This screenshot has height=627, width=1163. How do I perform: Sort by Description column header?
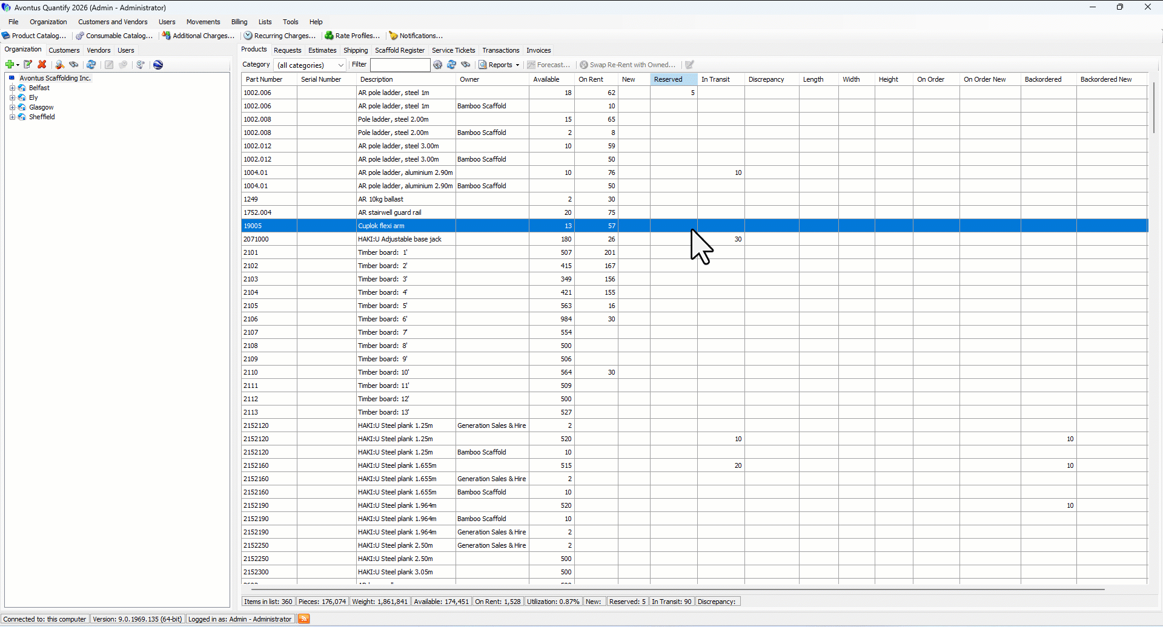click(x=406, y=79)
